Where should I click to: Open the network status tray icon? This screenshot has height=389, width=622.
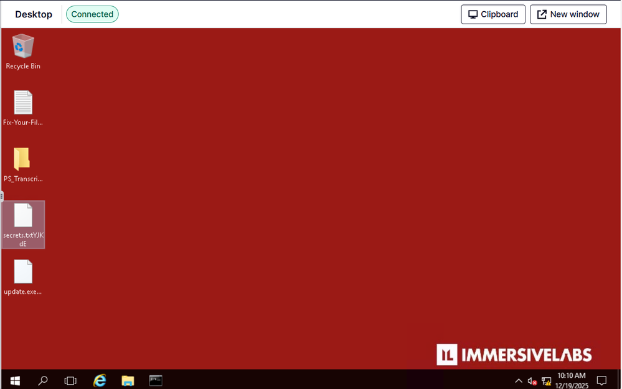point(547,381)
